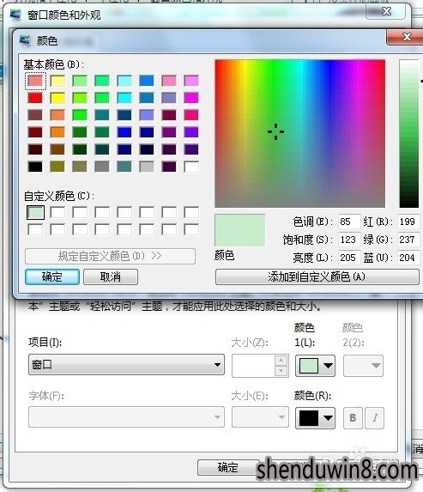Screen dimensions: 423x492
Task: Click the 饱和度 saturation input field
Action: pyautogui.click(x=348, y=240)
